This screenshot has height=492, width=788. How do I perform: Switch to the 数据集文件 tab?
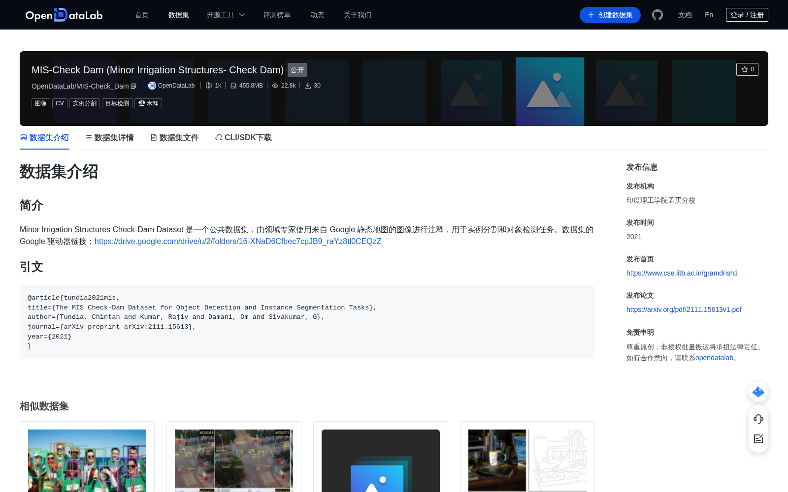(x=174, y=138)
